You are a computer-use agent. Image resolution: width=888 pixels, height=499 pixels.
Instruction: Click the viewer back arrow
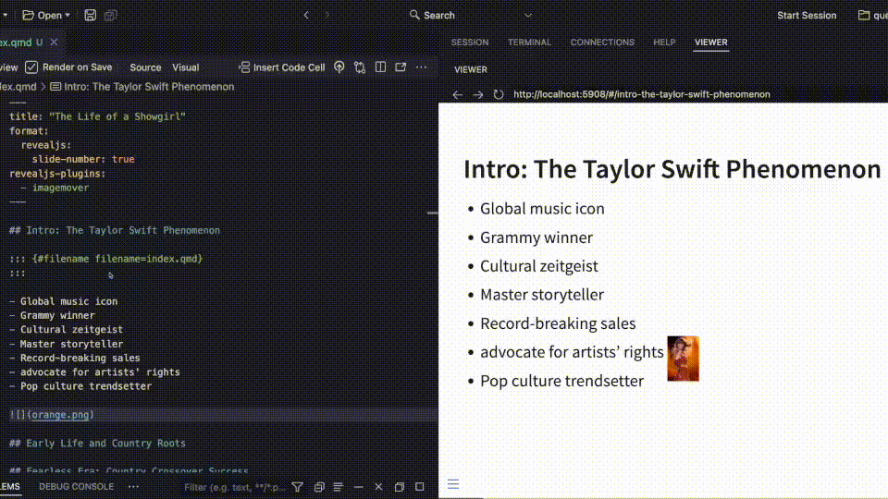[458, 94]
